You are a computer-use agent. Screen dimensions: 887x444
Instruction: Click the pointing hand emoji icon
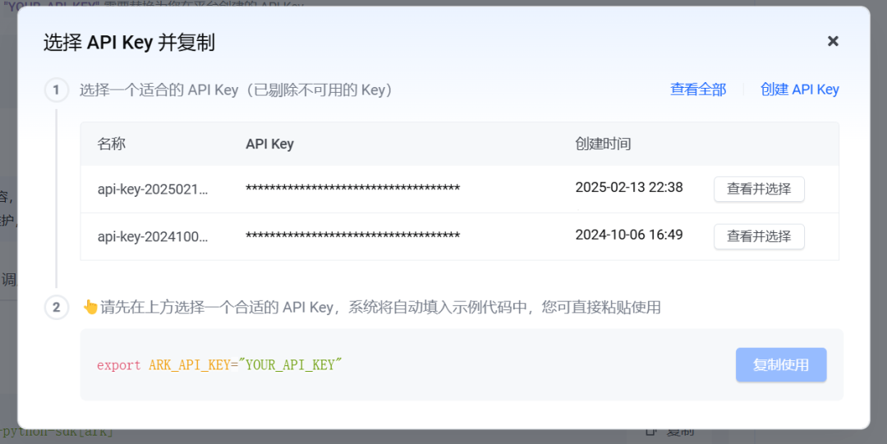90,308
